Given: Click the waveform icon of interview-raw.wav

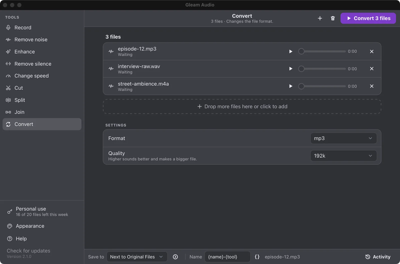Looking at the screenshot, I should pos(111,69).
